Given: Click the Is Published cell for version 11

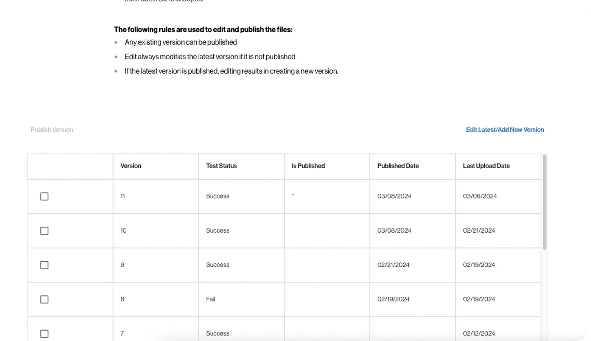Looking at the screenshot, I should [x=327, y=196].
